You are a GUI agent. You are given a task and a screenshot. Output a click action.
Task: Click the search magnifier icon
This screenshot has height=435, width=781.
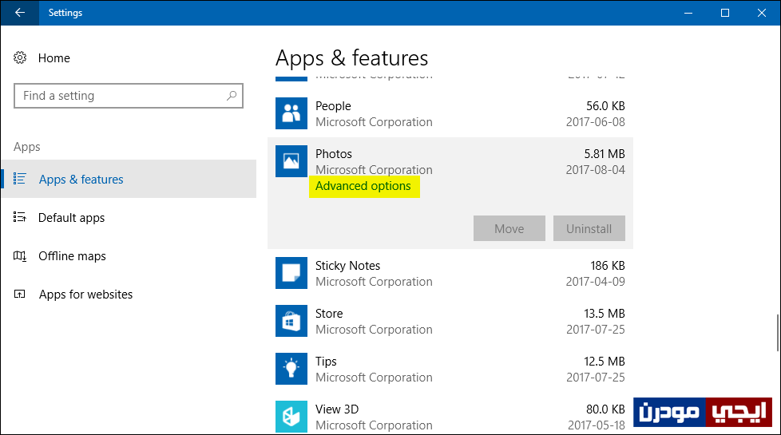click(232, 96)
